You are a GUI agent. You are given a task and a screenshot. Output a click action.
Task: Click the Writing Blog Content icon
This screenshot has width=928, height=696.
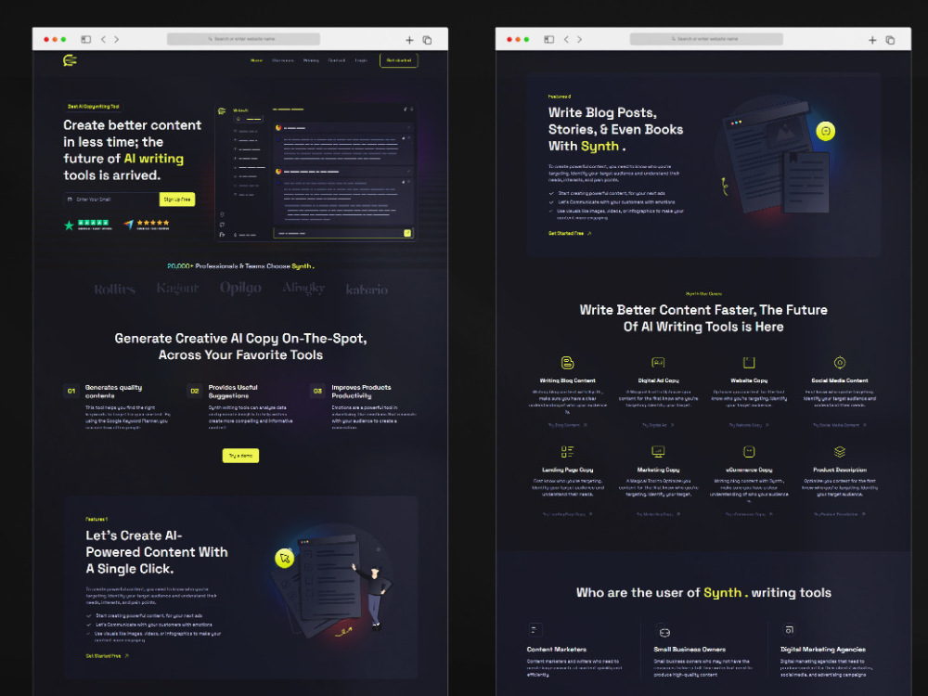pyautogui.click(x=567, y=362)
